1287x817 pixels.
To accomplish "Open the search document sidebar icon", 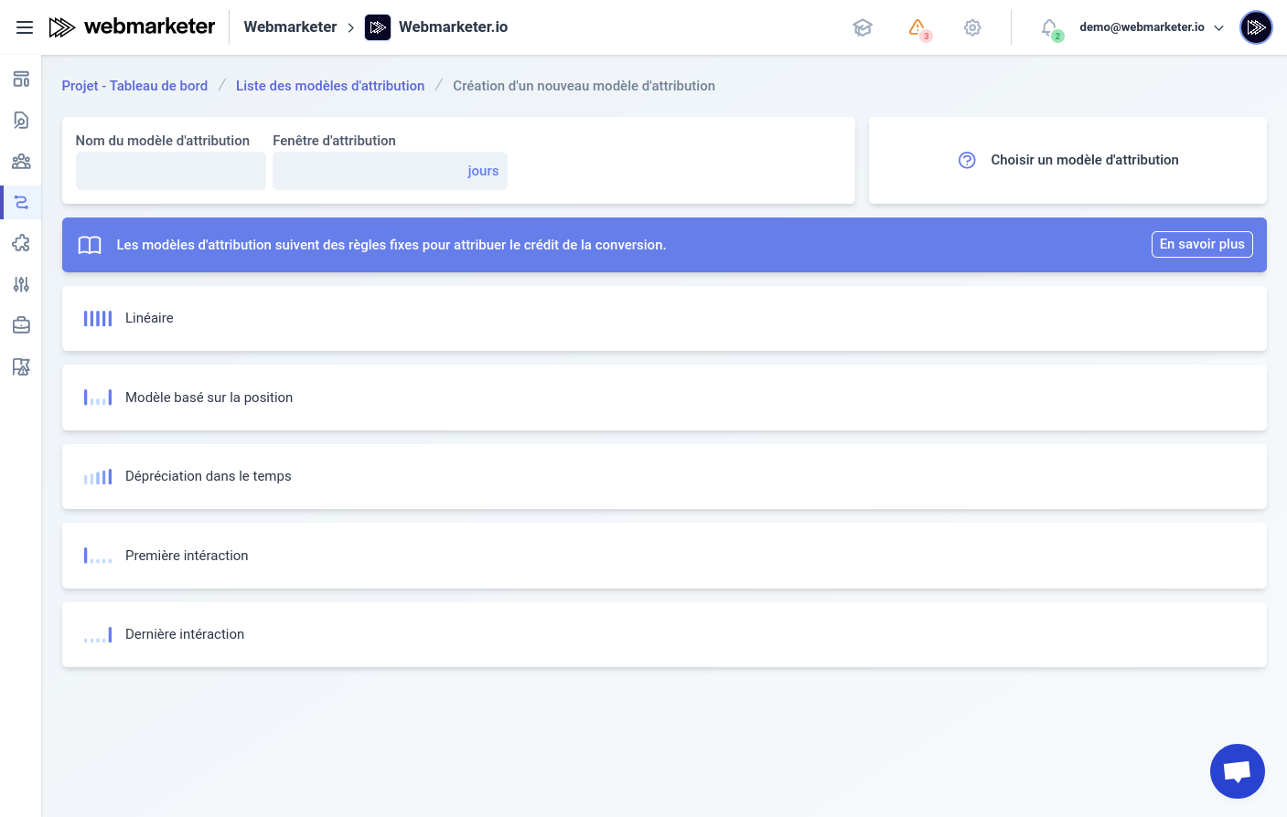I will (21, 120).
